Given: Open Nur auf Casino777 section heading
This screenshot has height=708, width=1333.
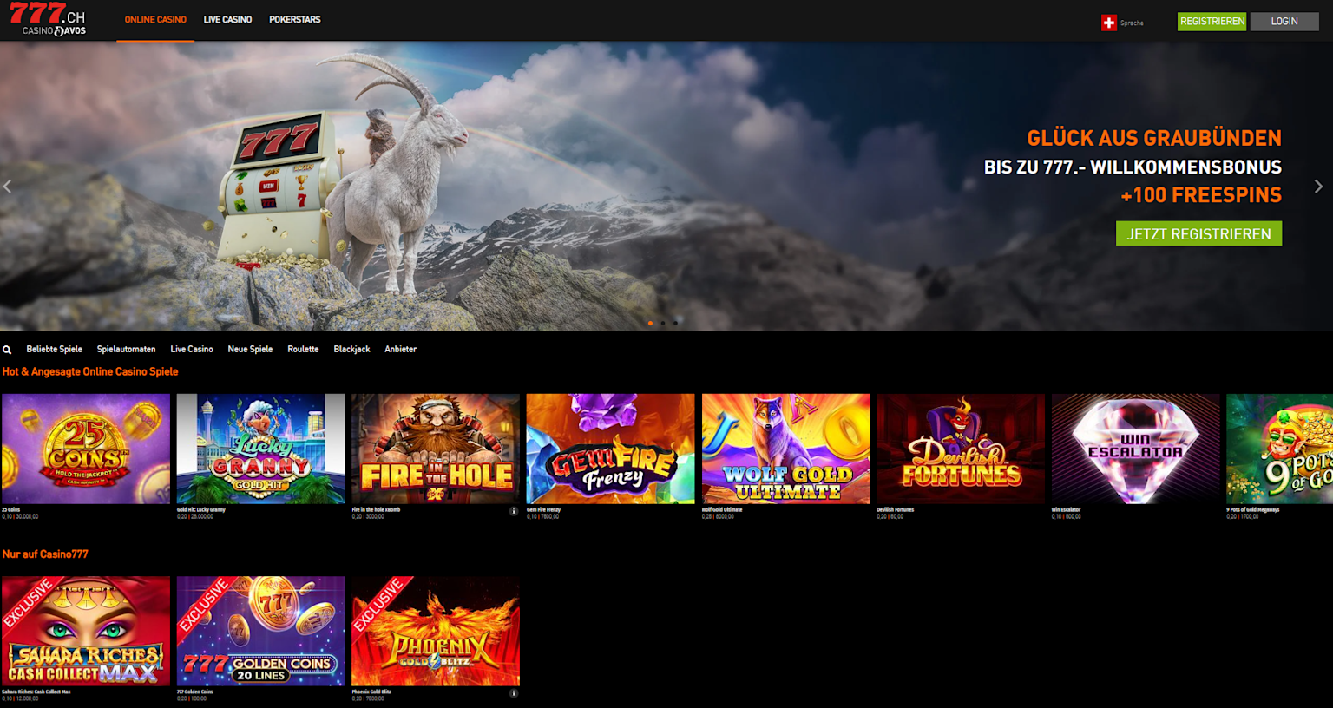Looking at the screenshot, I should tap(45, 554).
